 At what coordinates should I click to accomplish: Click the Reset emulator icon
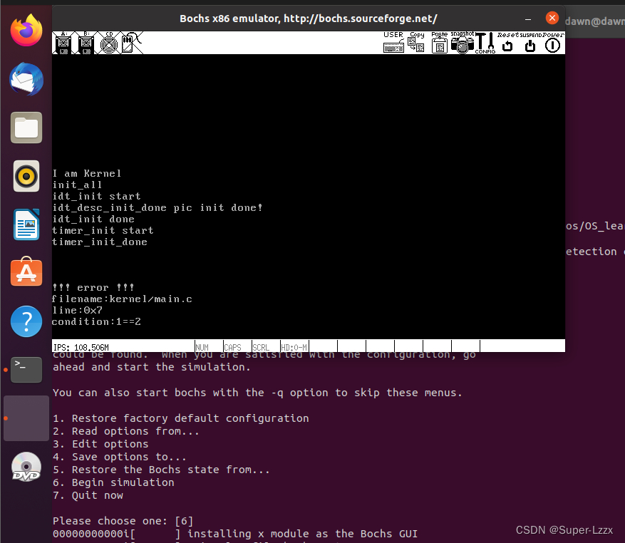(x=507, y=42)
